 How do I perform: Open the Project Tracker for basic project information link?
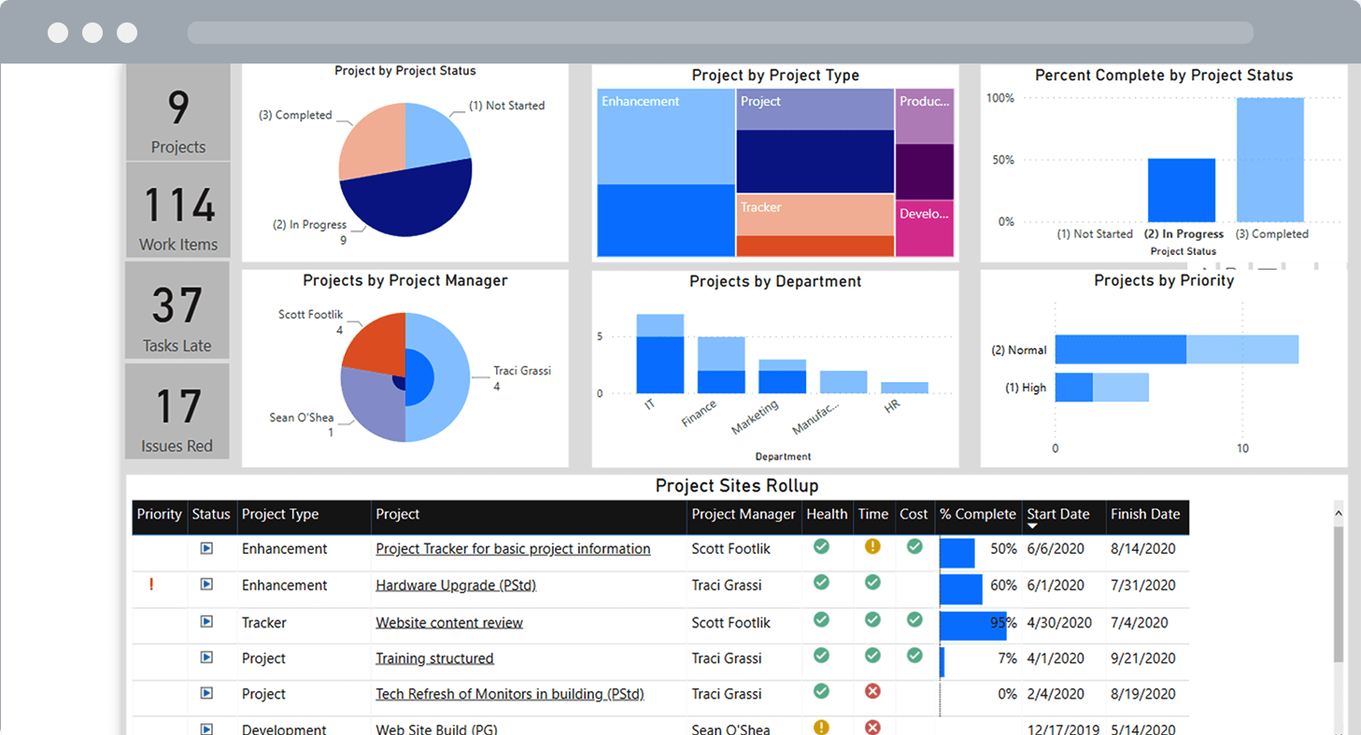click(x=512, y=549)
